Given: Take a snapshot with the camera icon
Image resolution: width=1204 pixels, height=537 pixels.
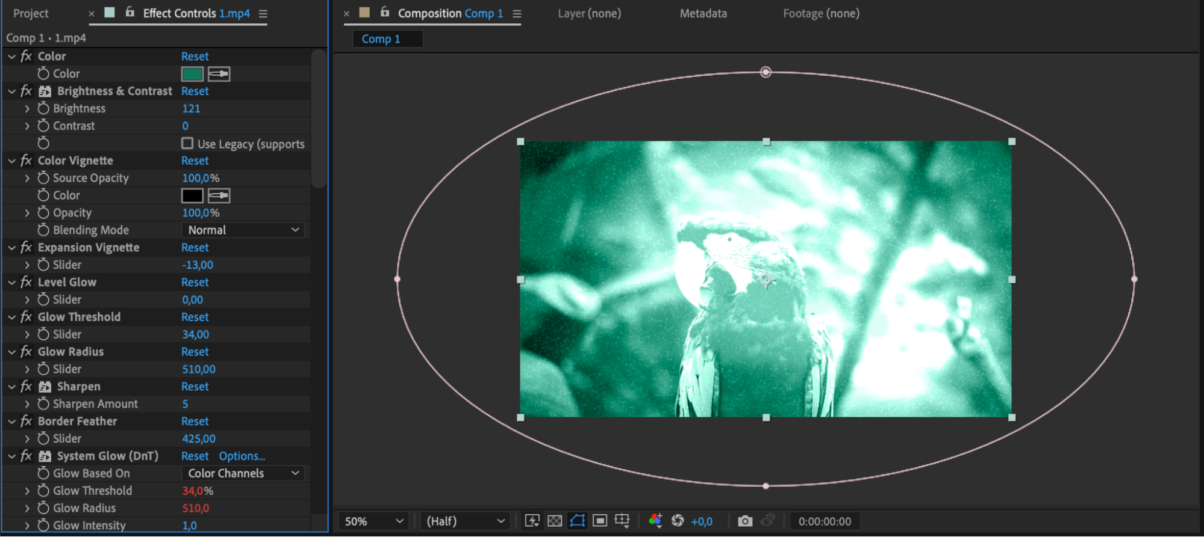Looking at the screenshot, I should (x=745, y=521).
